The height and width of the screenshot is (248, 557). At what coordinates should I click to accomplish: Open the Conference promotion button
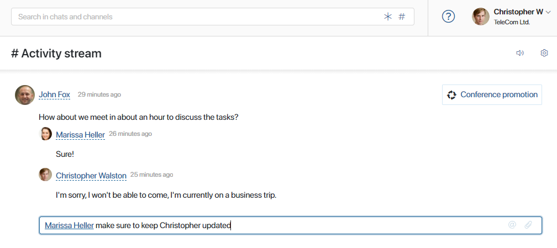tap(492, 95)
